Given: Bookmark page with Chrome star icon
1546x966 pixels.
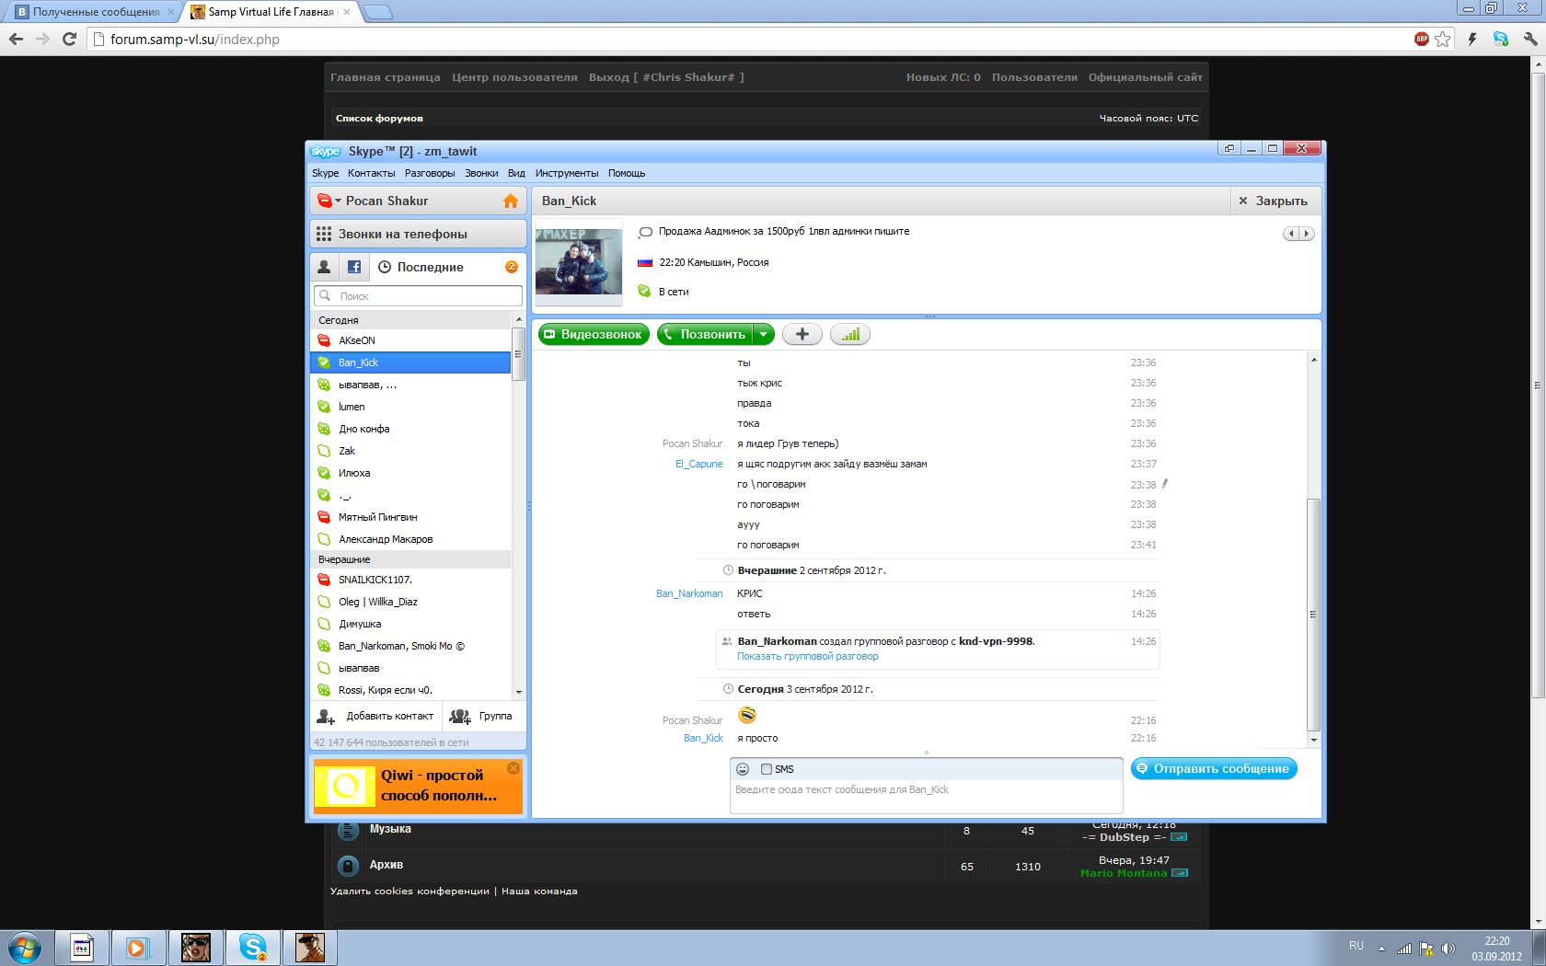Looking at the screenshot, I should (1443, 39).
